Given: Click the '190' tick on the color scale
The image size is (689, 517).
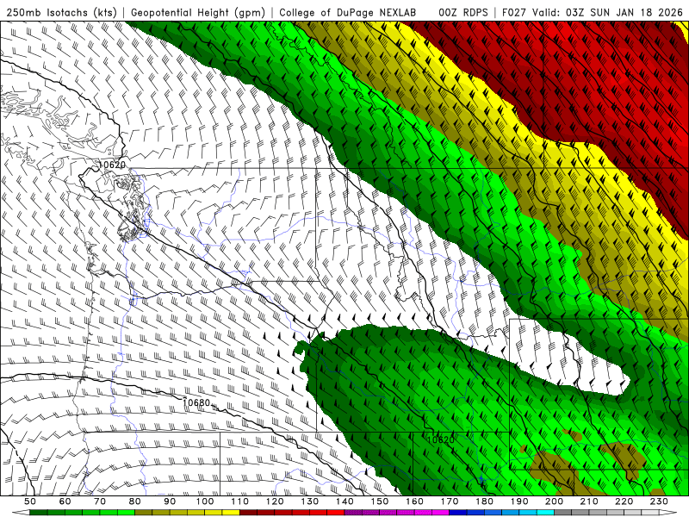Looking at the screenshot, I should 519,501.
